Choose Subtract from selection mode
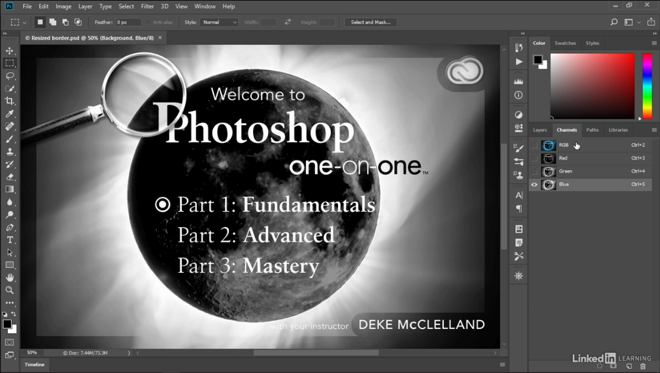The image size is (660, 373). [65, 22]
